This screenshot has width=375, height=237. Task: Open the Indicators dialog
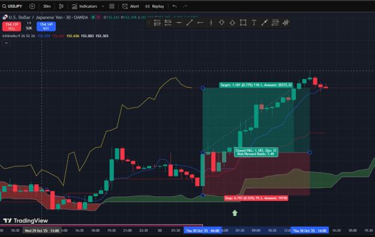pyautogui.click(x=85, y=7)
